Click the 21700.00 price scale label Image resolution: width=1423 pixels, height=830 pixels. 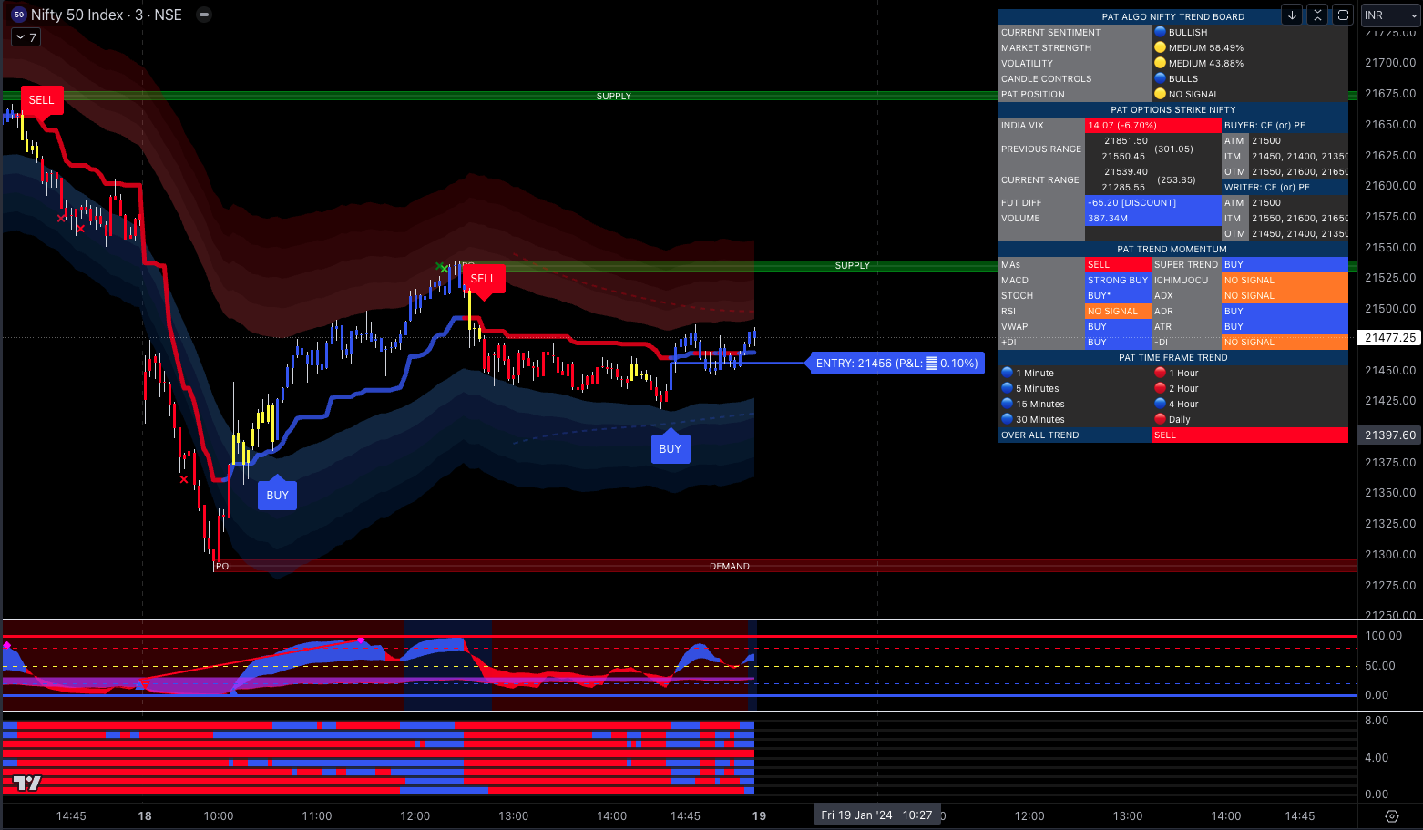click(1390, 63)
